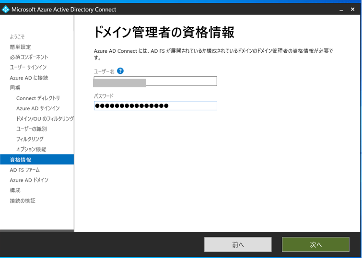Screen dimensions: 362x260
Task: Click the パスワード input field
Action: 155,106
